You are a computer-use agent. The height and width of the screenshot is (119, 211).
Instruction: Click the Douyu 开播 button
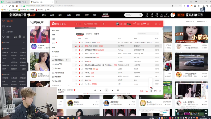pos(181,15)
